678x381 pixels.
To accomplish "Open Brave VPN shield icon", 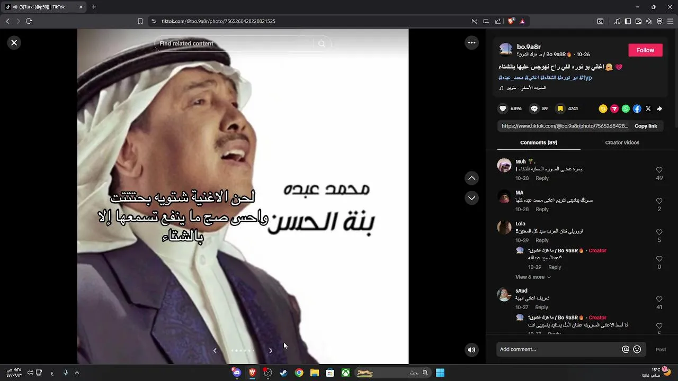I will point(659,21).
